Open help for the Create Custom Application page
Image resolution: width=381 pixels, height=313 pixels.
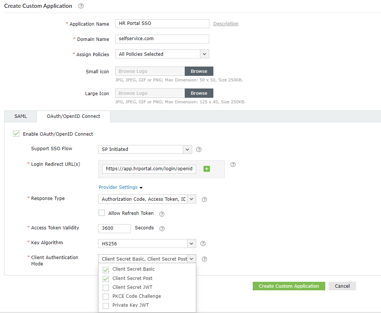click(81, 6)
